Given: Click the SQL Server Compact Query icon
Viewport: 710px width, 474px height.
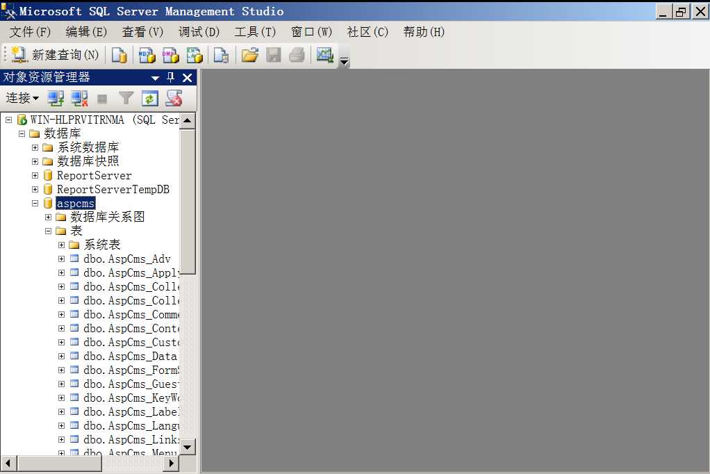Looking at the screenshot, I should click(221, 55).
